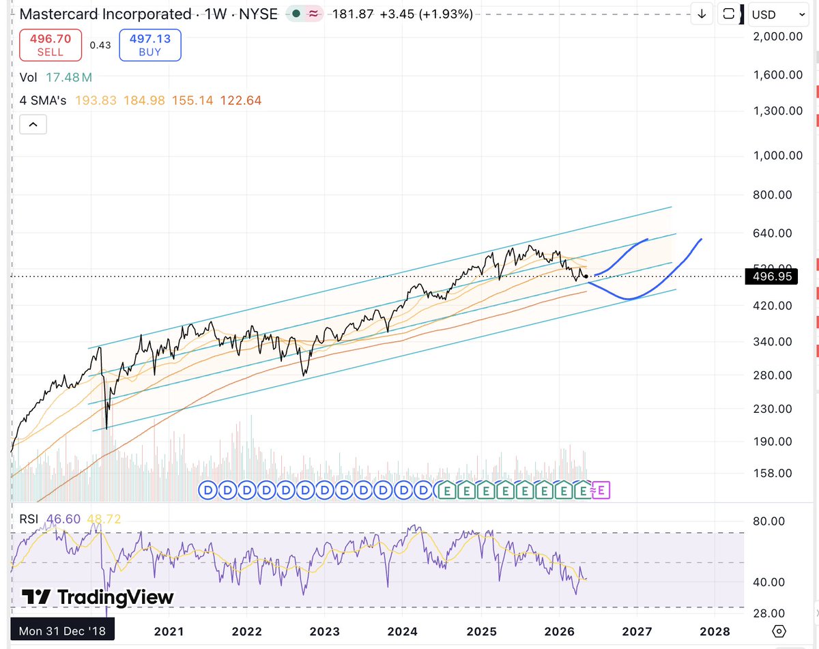The width and height of the screenshot is (819, 649).
Task: Click the NYSE exchange label
Action: 257,14
